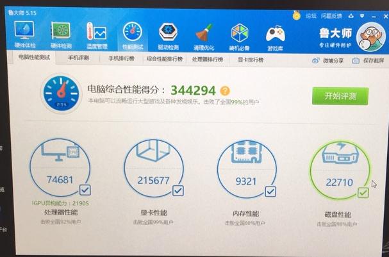Open the 装机必备 software cube icon
389x257 pixels.
[x=240, y=37]
